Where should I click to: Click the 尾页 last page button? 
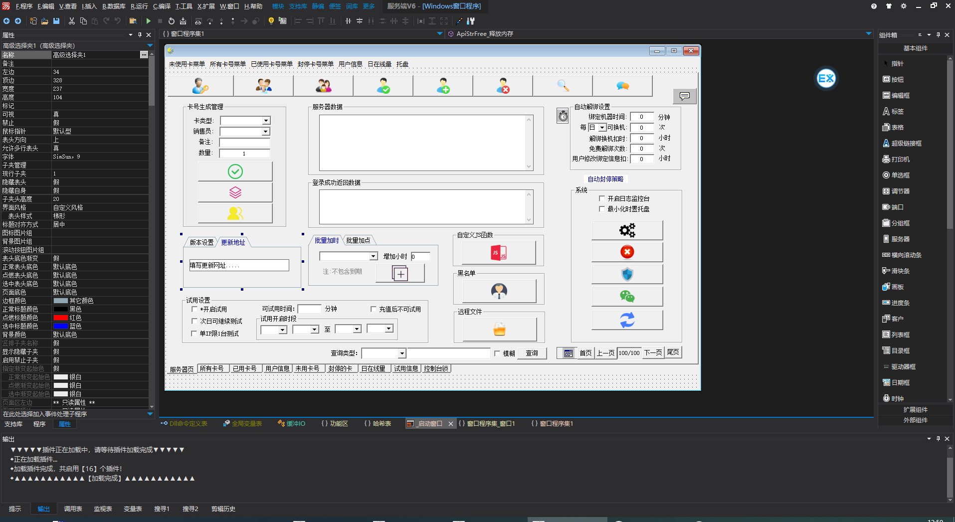tap(673, 352)
